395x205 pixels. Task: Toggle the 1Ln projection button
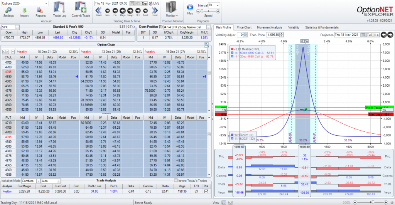pyautogui.click(x=376, y=35)
